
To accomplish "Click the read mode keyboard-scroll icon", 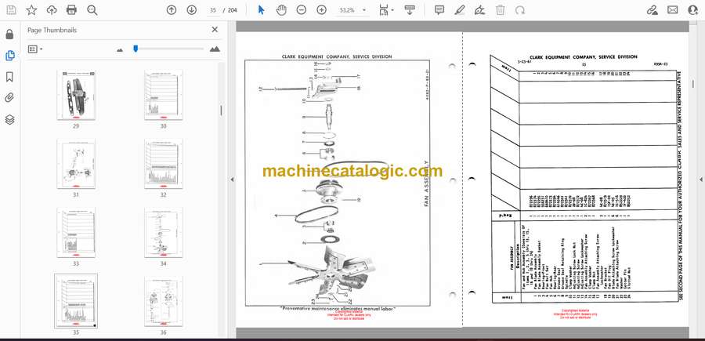I will coord(410,10).
